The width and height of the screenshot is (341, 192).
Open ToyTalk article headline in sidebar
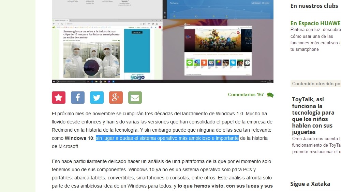[313, 116]
